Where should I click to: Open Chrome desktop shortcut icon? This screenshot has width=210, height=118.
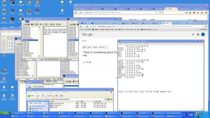pyautogui.click(x=29, y=3)
